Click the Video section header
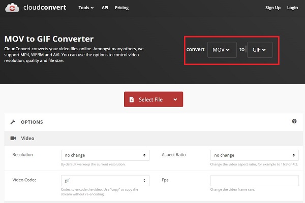The height and width of the screenshot is (203, 305). (154, 139)
